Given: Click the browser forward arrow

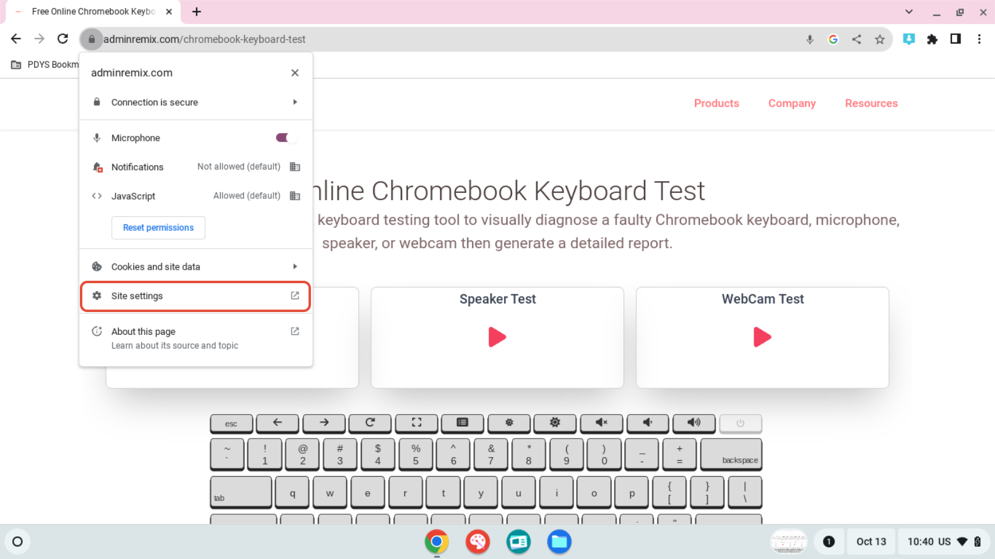Looking at the screenshot, I should (x=39, y=39).
